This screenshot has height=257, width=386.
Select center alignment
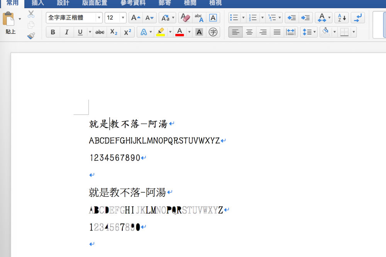[x=249, y=32]
